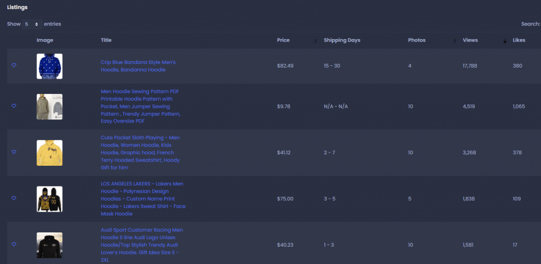Click the Price column header label
This screenshot has width=541, height=264.
pos(283,40)
